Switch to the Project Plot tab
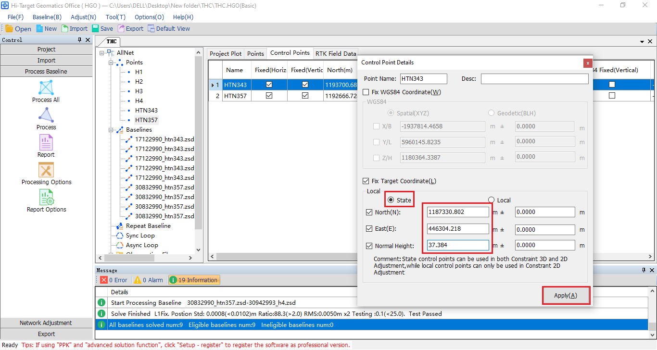The height and width of the screenshot is (350, 657). tap(226, 53)
